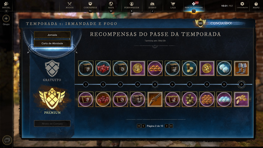
Task: Click the Níveis de Compra button
Action: coord(52,124)
